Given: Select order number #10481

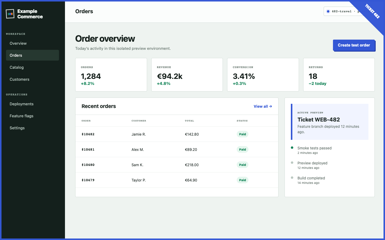Looking at the screenshot, I should click(x=88, y=149).
